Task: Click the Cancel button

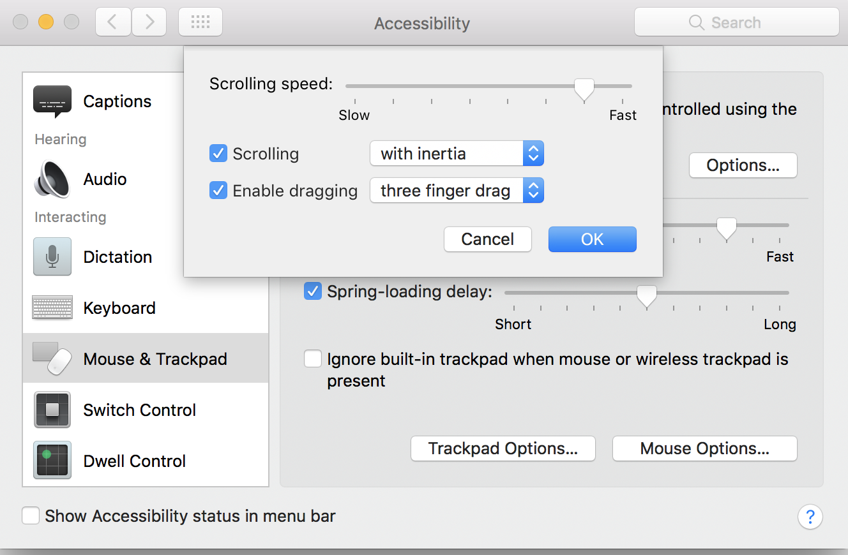Action: pos(488,239)
